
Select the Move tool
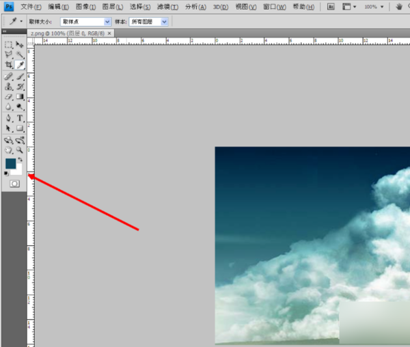[x=20, y=44]
